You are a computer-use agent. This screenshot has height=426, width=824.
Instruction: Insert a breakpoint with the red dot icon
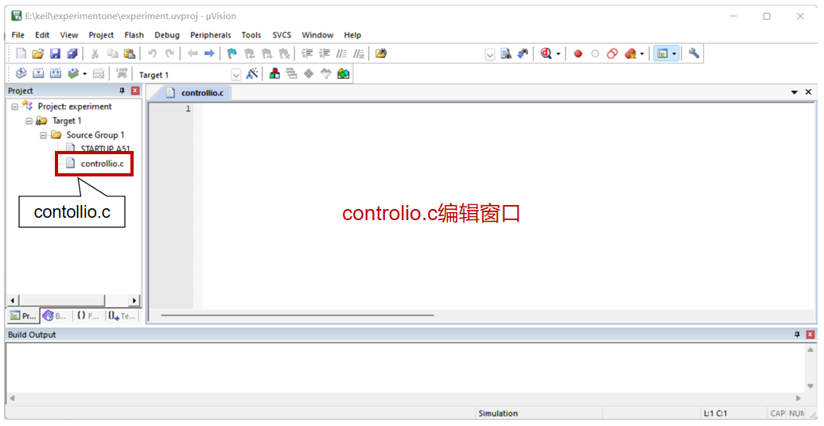point(578,53)
